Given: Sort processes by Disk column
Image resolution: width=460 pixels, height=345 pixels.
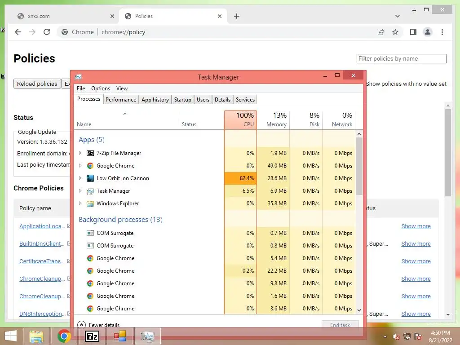Looking at the screenshot, I should [306, 119].
